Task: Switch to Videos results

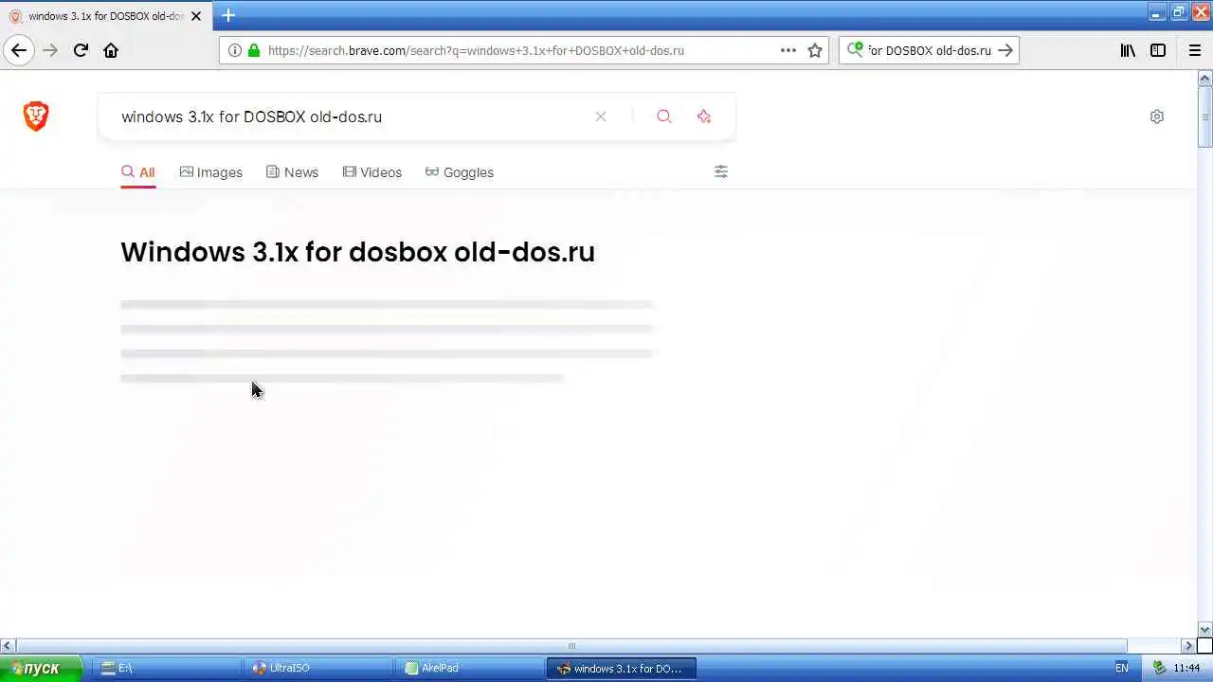Action: click(x=372, y=172)
